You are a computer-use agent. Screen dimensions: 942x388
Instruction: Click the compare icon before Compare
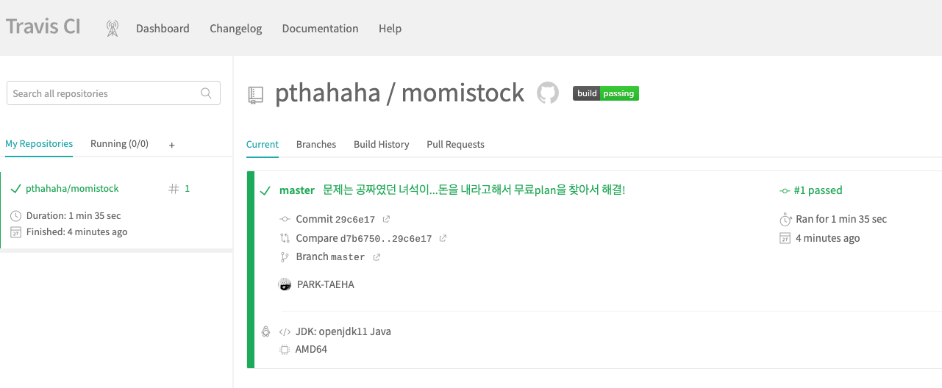pos(285,238)
